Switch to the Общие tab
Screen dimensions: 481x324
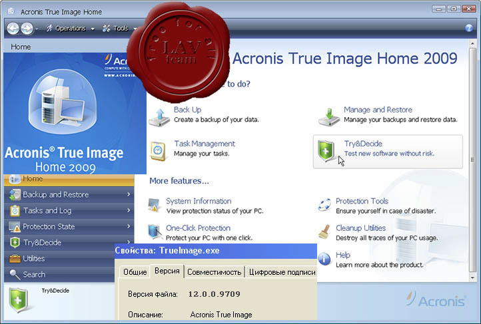coord(135,272)
